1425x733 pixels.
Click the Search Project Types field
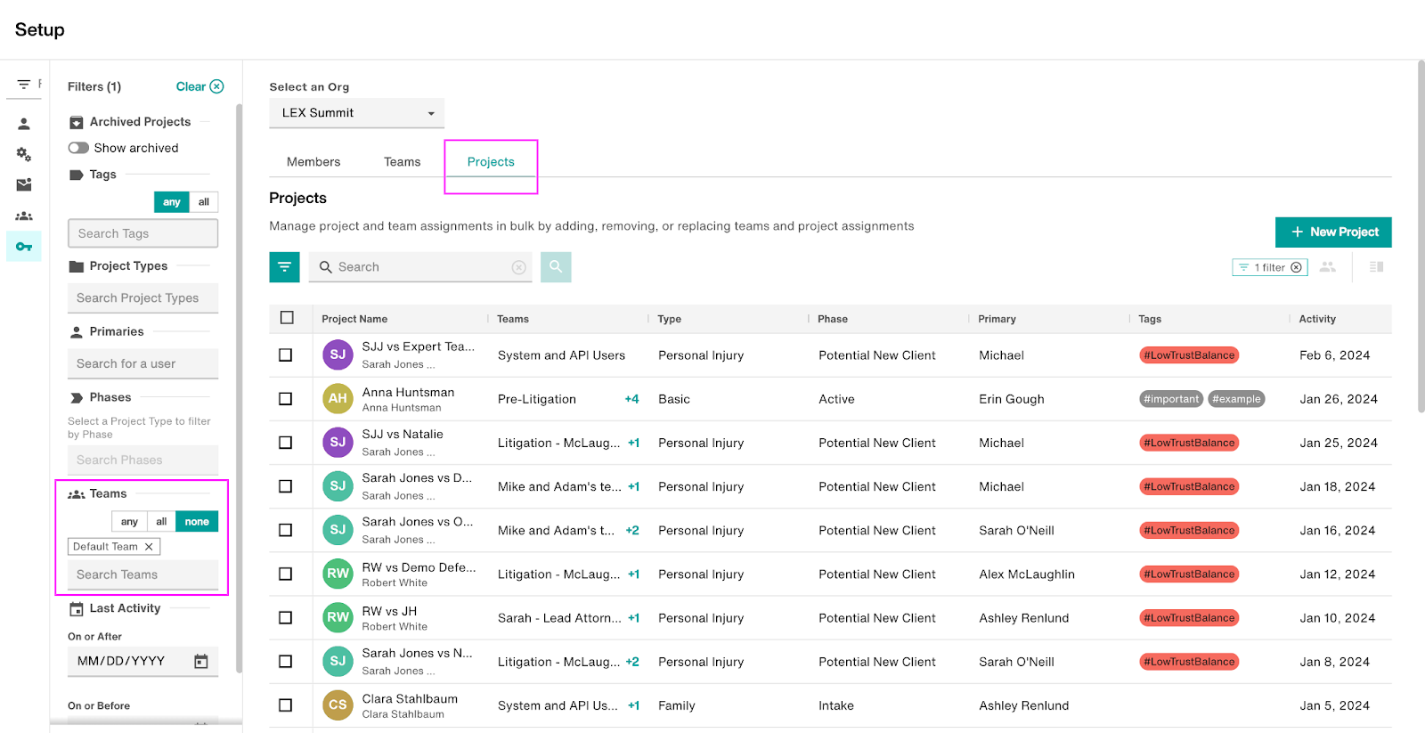point(142,298)
